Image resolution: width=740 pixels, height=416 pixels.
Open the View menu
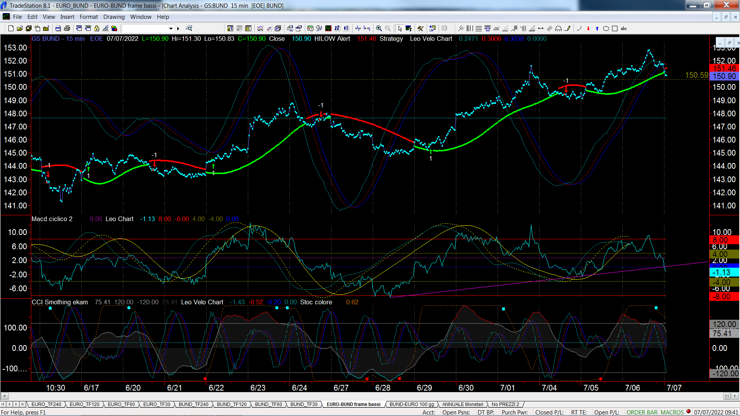[x=49, y=17]
